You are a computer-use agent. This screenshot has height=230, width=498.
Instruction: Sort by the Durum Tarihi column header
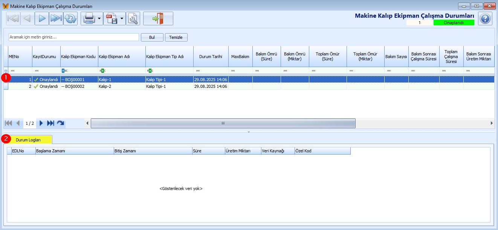tap(211, 57)
